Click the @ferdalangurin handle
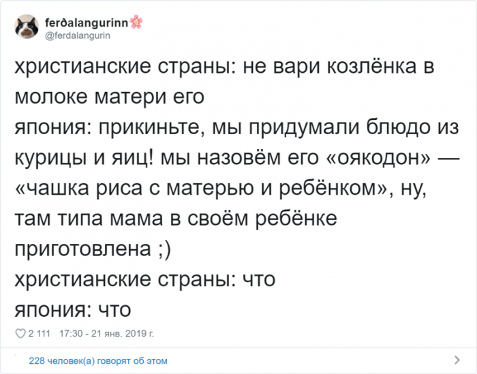This screenshot has height=374, width=477. [78, 36]
